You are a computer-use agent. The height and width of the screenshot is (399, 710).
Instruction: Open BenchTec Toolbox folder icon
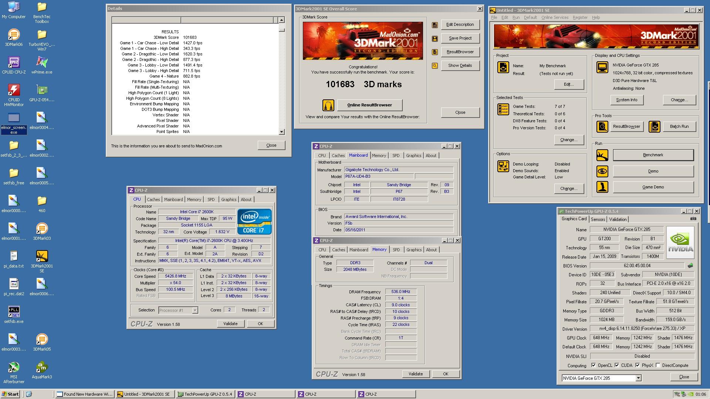42,13
